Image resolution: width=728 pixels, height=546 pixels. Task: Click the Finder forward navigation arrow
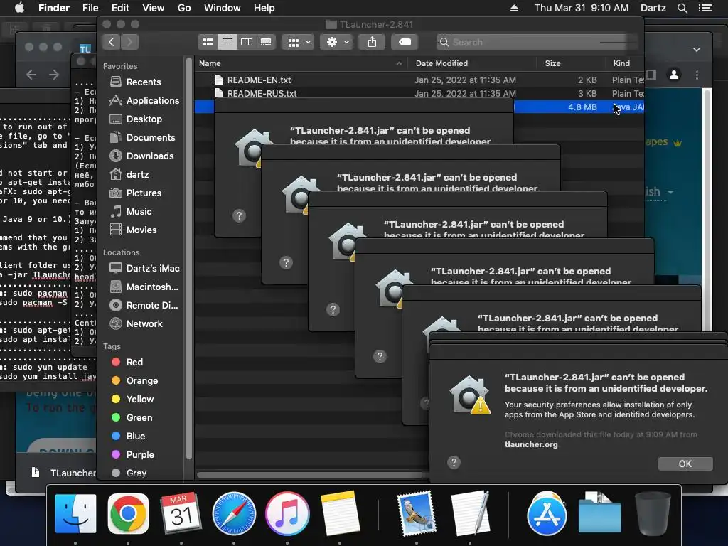pyautogui.click(x=130, y=42)
